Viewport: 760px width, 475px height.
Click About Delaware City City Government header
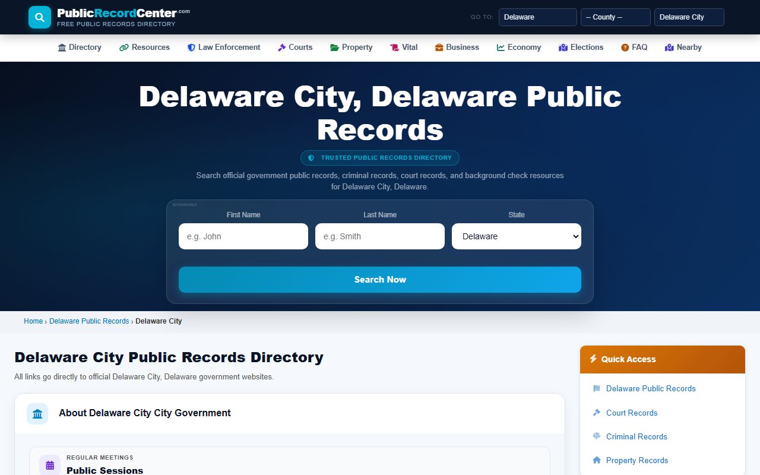(145, 413)
